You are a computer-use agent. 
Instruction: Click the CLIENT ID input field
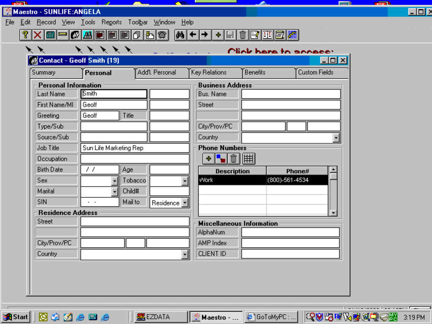[290, 254]
